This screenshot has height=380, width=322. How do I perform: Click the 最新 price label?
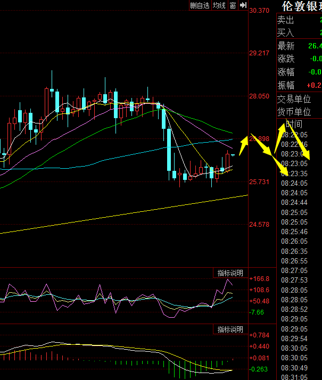pos(286,46)
